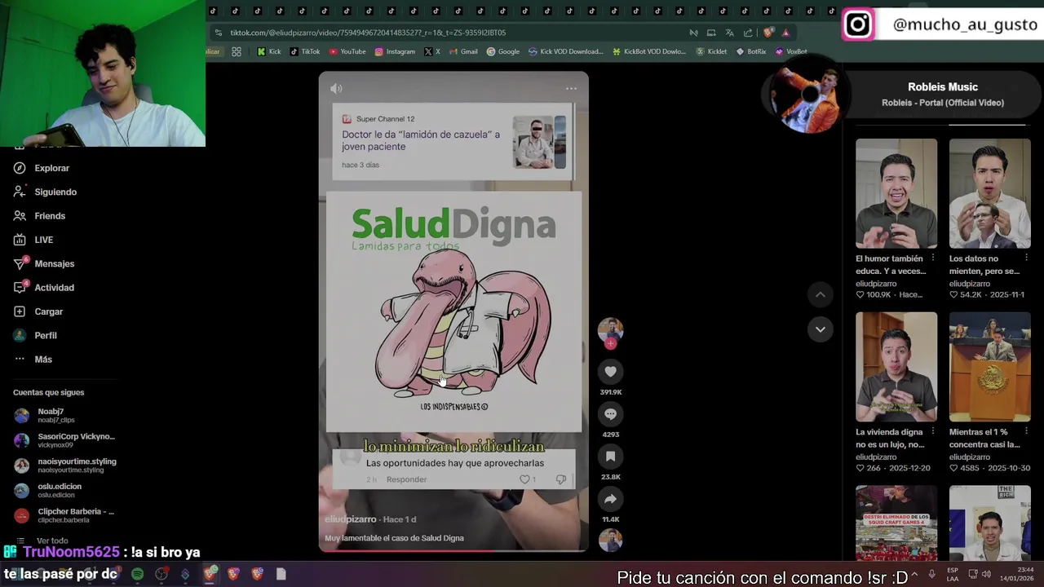The image size is (1044, 587).
Task: Open followed account naoisyourtime.styling
Action: (x=65, y=466)
